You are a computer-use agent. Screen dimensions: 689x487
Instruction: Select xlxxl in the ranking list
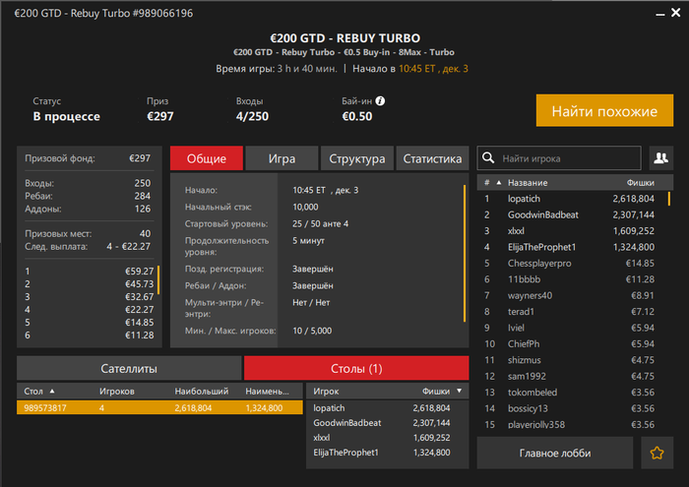coord(573,231)
